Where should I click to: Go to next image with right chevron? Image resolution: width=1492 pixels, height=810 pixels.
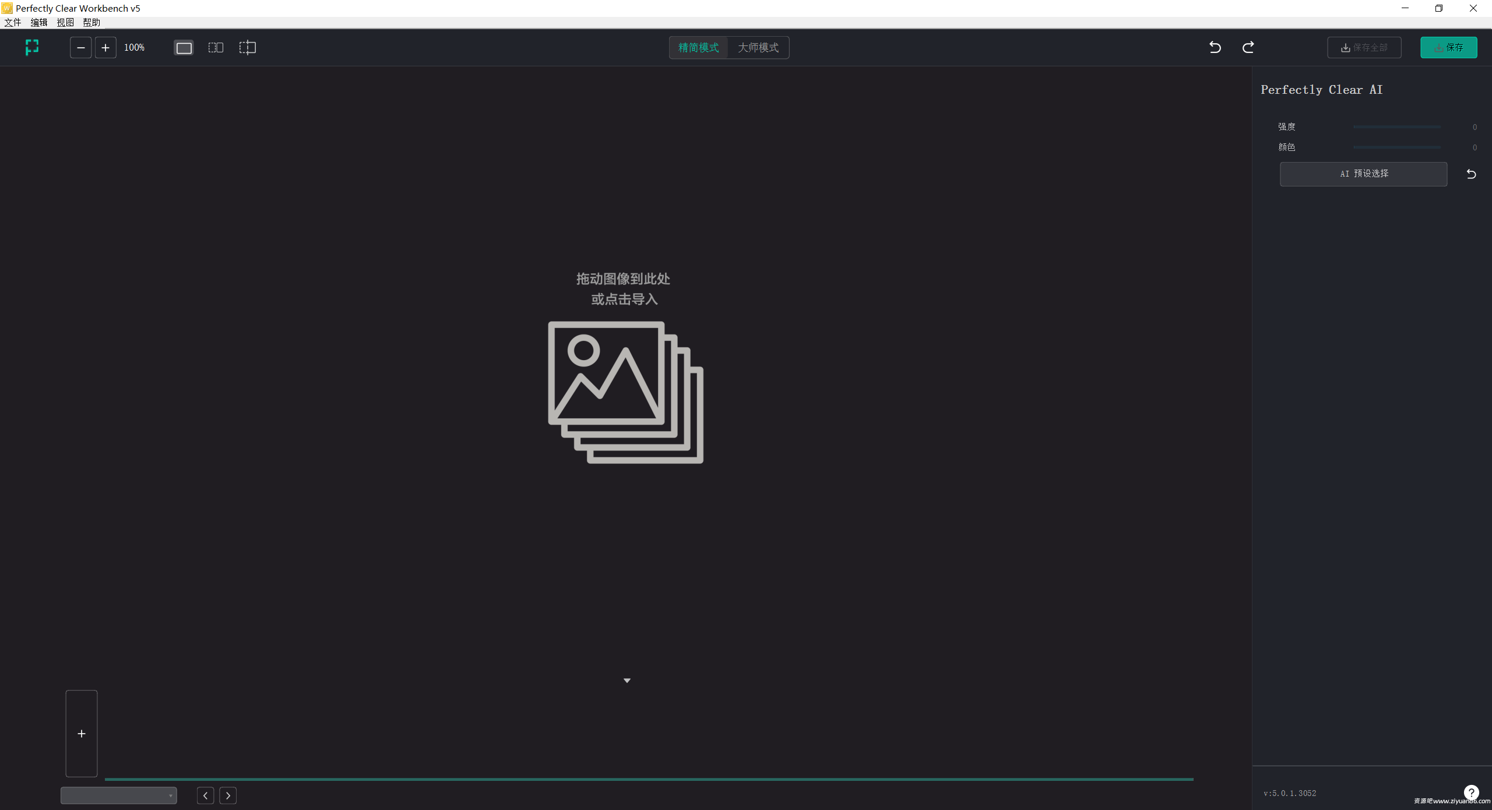[228, 795]
